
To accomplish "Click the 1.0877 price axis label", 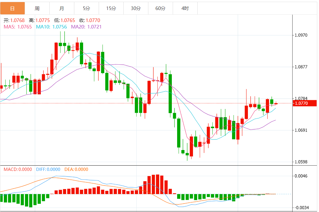I will 301,67.
